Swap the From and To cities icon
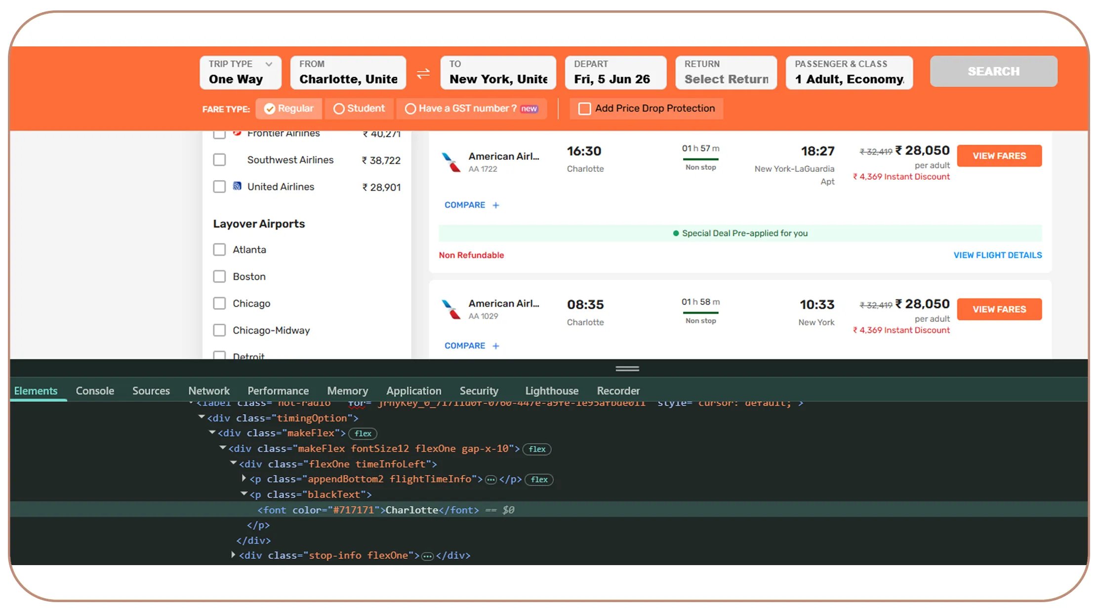This screenshot has width=1098, height=612. coord(423,74)
